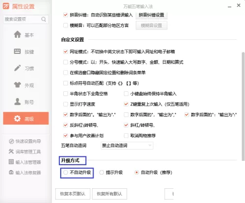
Task: Click 恢复所有默认 button
Action: point(109,194)
